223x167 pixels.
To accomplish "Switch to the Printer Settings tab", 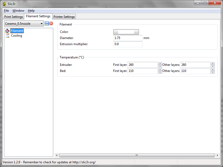I will point(64,17).
